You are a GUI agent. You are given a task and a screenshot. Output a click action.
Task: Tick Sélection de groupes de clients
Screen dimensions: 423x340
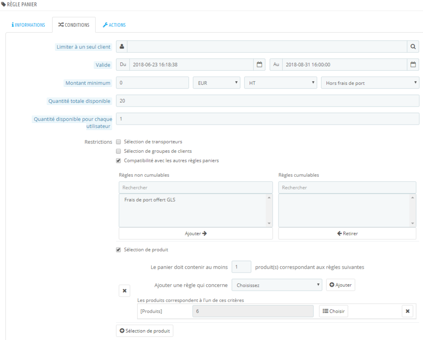point(118,151)
